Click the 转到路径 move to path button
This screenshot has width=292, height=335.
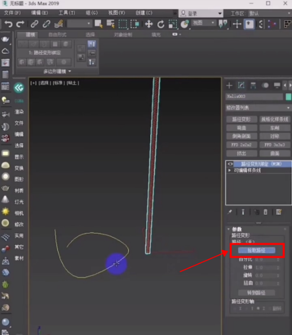click(256, 293)
